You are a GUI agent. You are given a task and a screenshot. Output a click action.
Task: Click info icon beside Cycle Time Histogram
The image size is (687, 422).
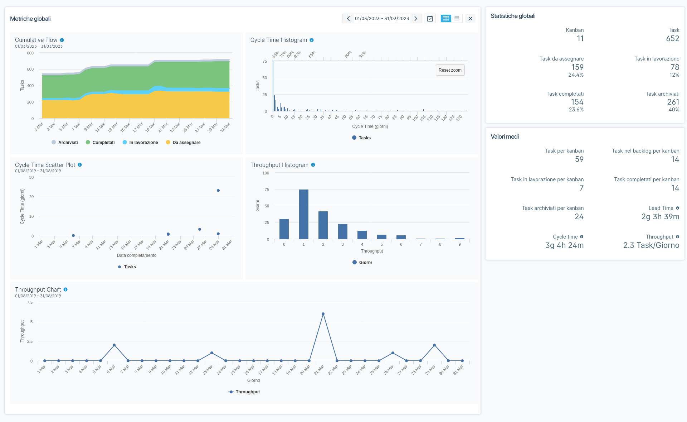312,40
